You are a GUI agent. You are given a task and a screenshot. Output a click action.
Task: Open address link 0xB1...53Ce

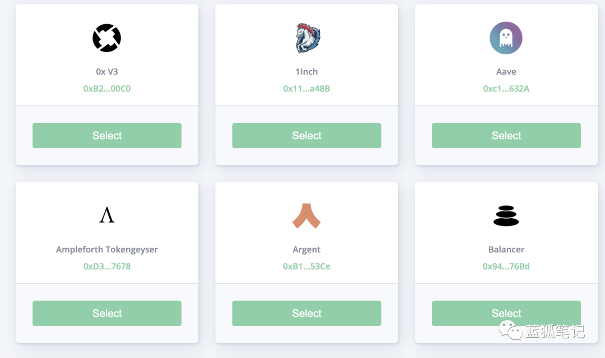306,266
